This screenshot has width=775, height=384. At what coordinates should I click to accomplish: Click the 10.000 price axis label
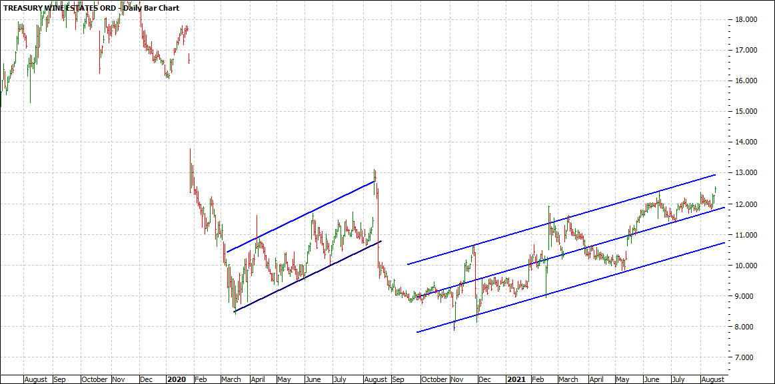[747, 266]
